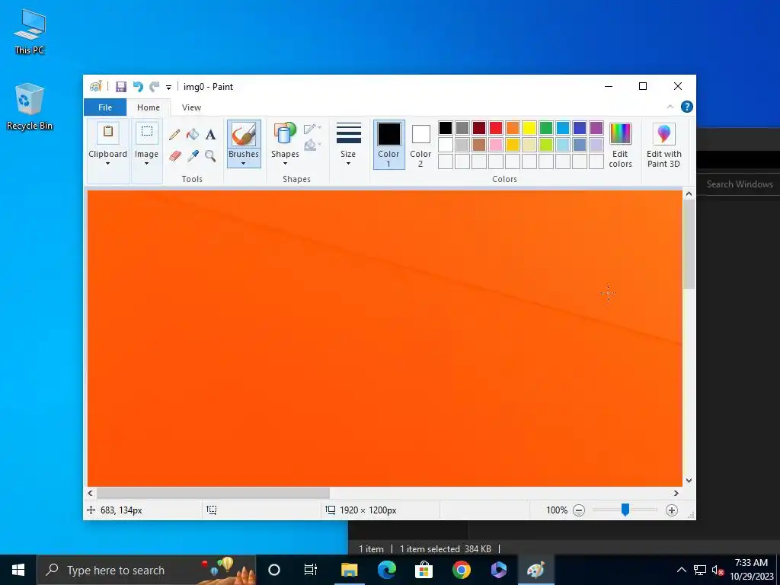
Task: Pick the pink color swatch
Action: [x=496, y=145]
